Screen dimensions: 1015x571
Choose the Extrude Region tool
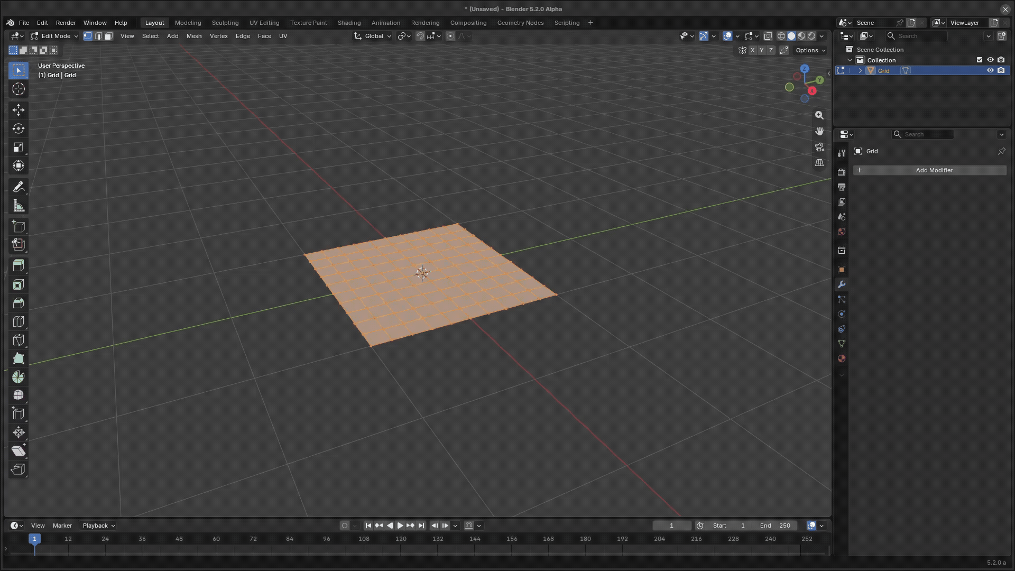tap(19, 265)
